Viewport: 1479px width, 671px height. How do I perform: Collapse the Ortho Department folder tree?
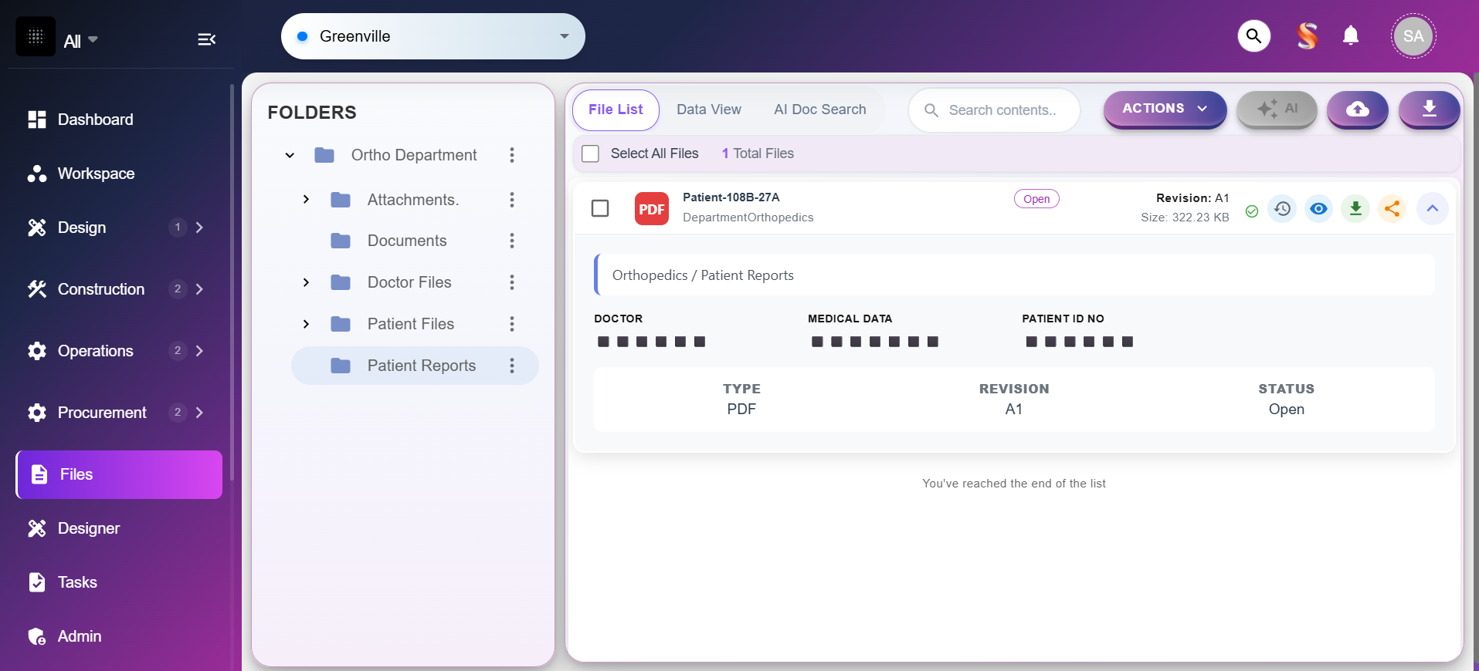(290, 155)
